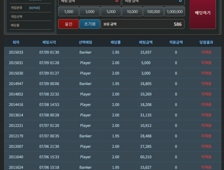Click the 당첨결과 column header
This screenshot has height=170, width=224.
pos(206,42)
